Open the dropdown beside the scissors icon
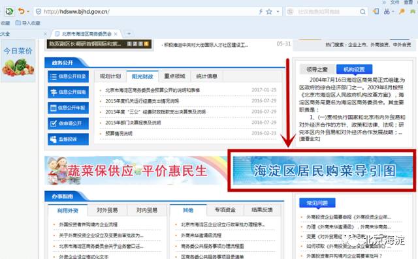Screen dimensions: 418x259 tap(393, 12)
